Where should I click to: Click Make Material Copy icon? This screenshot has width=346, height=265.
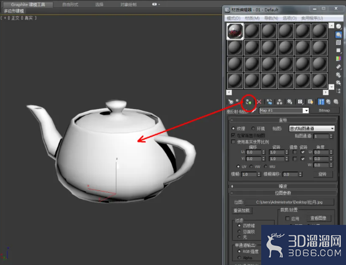(x=269, y=102)
